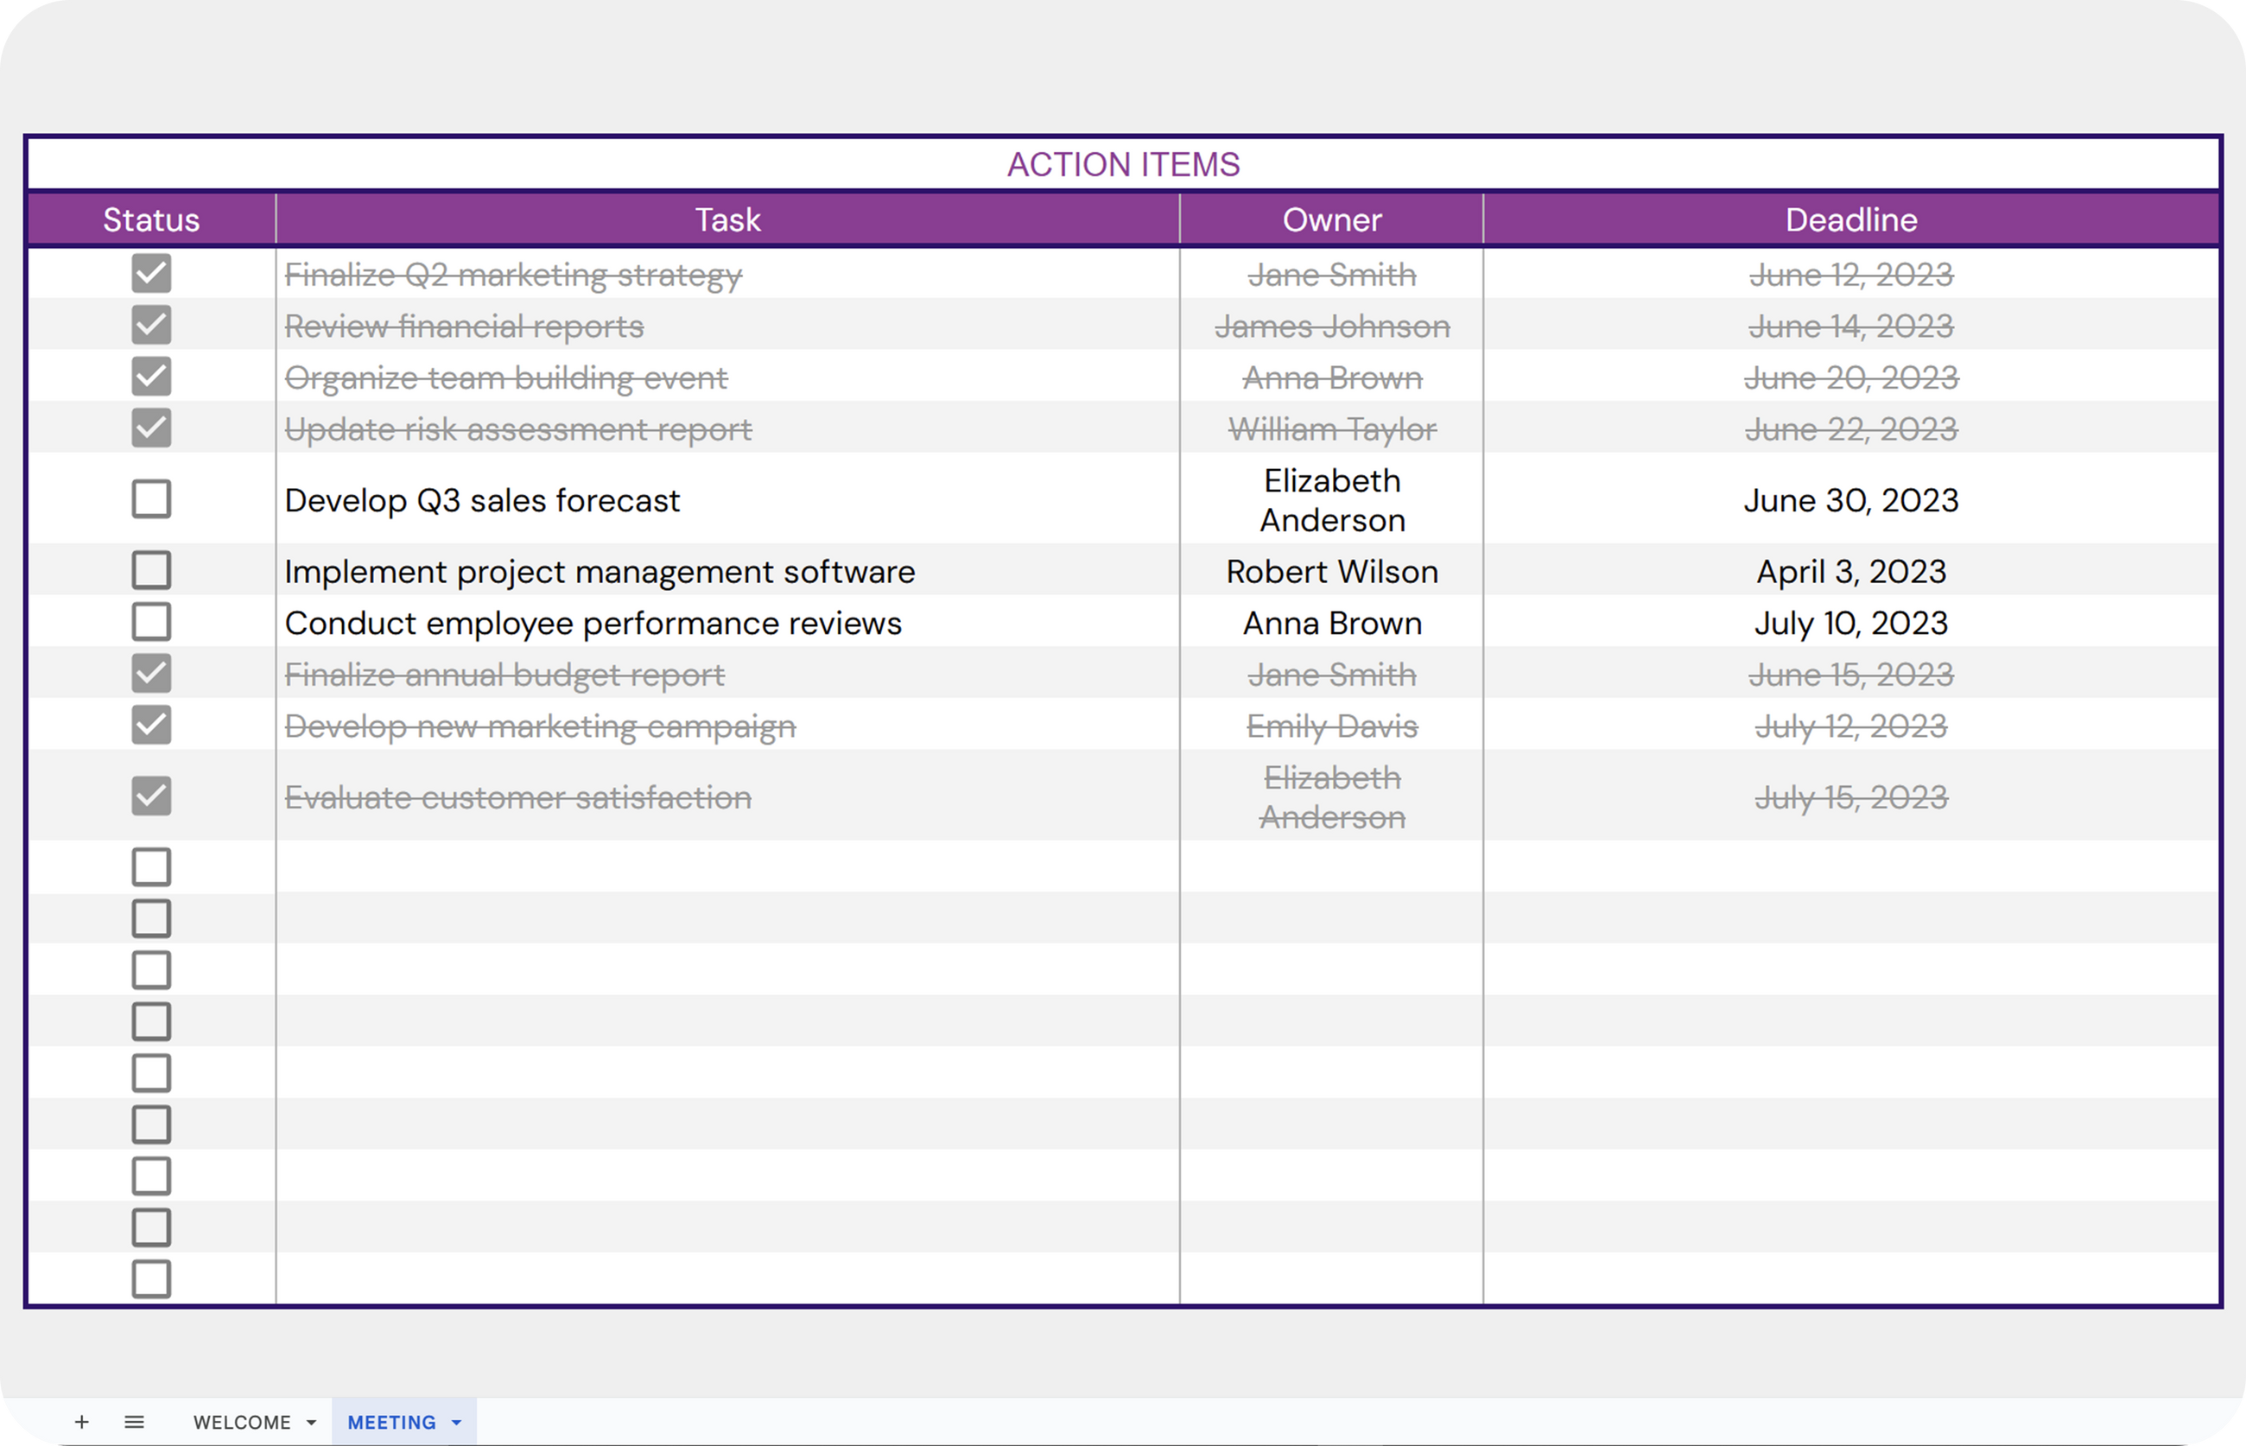2246x1446 pixels.
Task: Uncheck Evaluate customer satisfaction checkbox
Action: coord(151,796)
